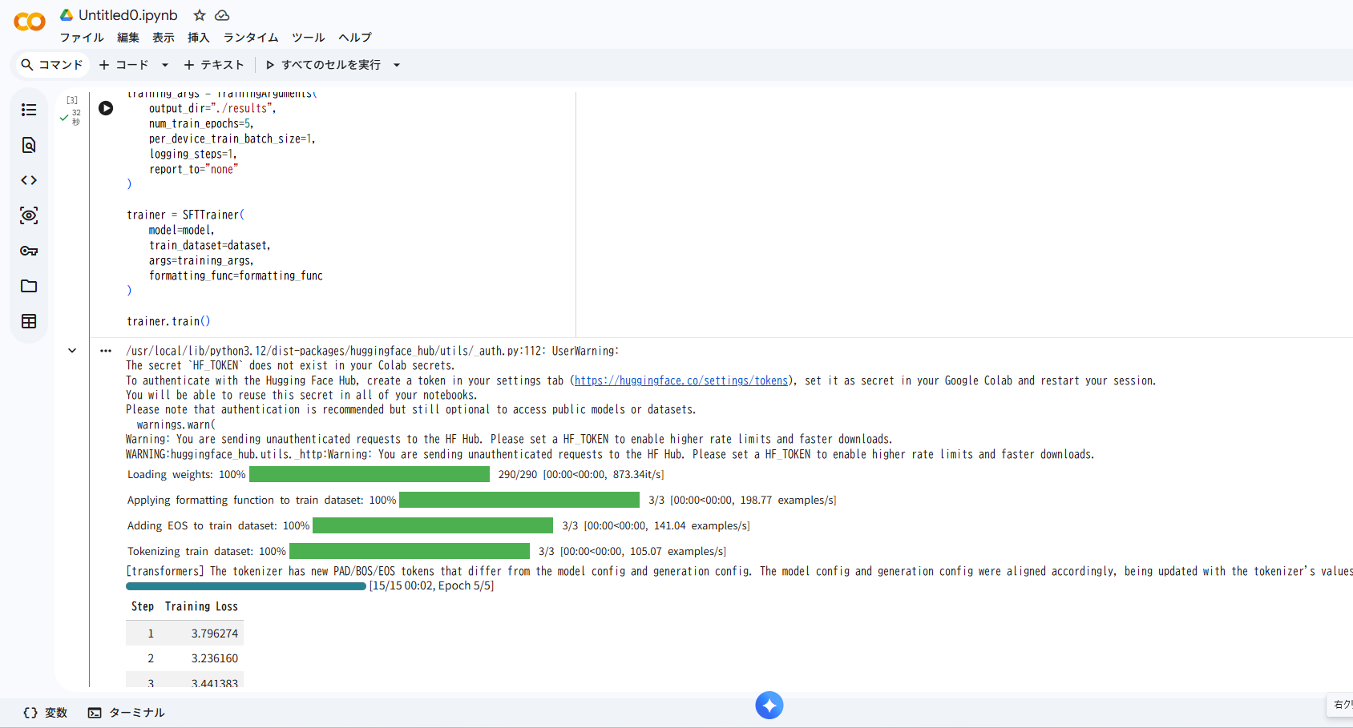Click the Step column header
Screen dimensions: 1353x728
tap(143, 606)
